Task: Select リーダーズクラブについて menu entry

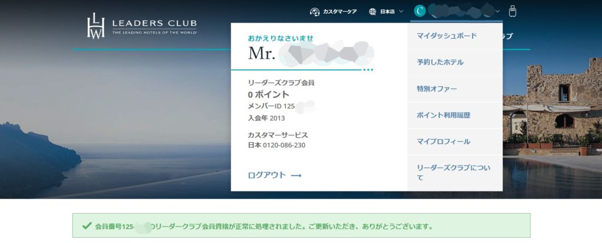Action: (453, 172)
